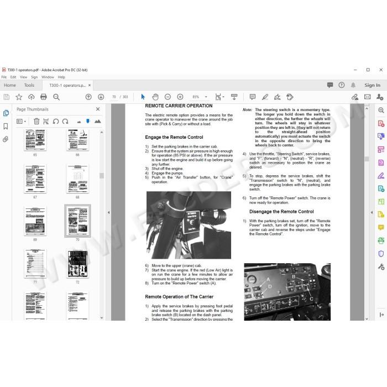Share with others using the person icon

[380, 97]
